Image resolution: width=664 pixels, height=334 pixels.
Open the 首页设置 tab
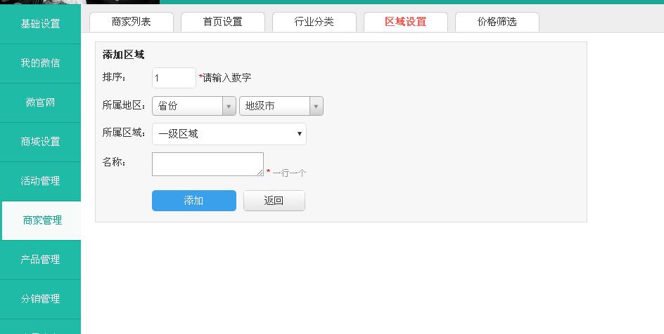223,22
